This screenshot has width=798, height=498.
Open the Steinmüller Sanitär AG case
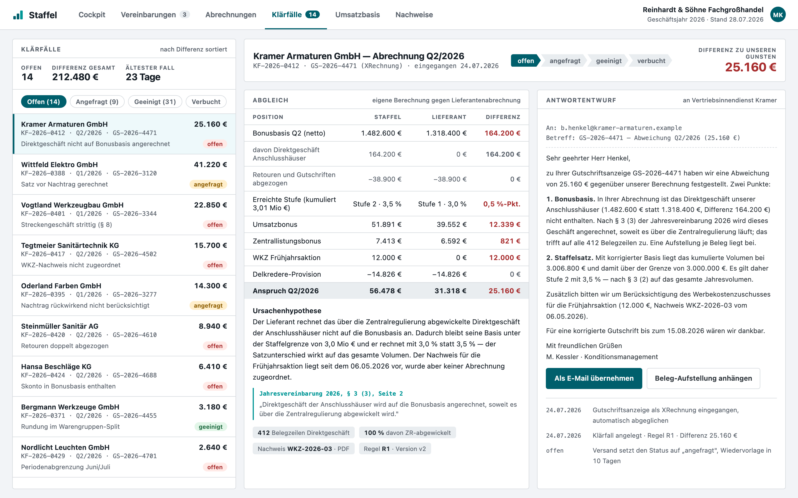(124, 336)
